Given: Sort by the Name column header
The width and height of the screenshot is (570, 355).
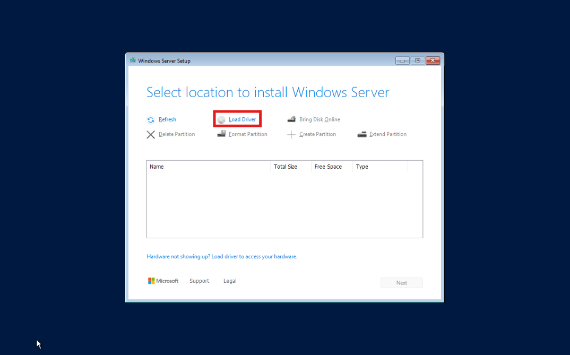Looking at the screenshot, I should [209, 167].
